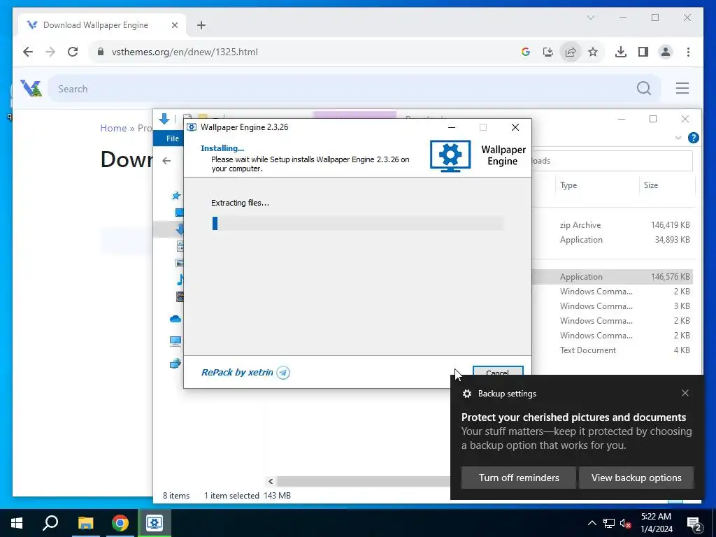Screen dimensions: 716x537
Task: Select Music folder in Explorer sidebar
Action: [180, 280]
